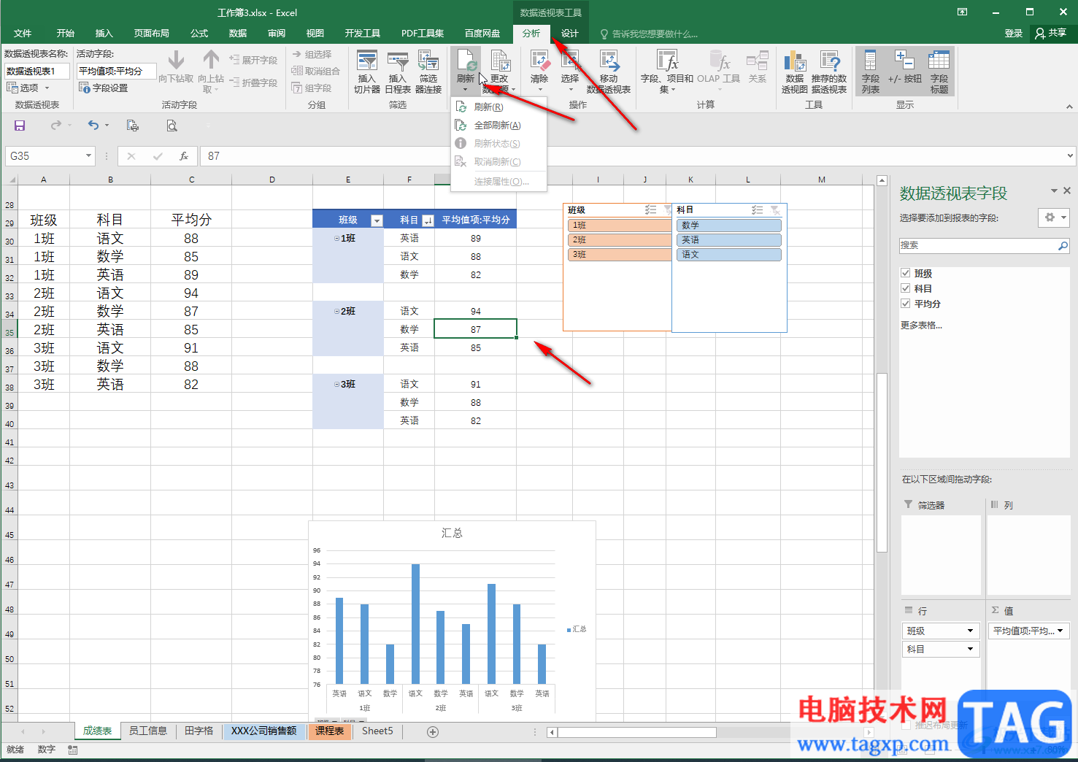Open the 课程表 sheet tab
The width and height of the screenshot is (1078, 762).
tap(330, 731)
